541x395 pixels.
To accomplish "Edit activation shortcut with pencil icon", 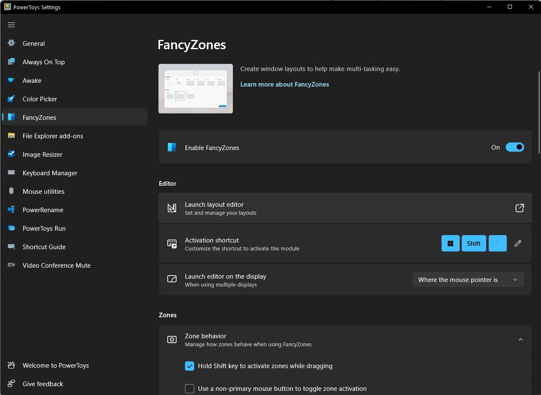I will click(518, 243).
